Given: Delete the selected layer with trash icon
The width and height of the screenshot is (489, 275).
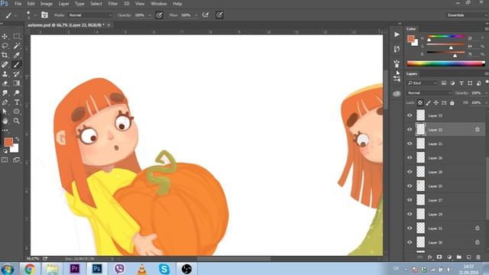Looking at the screenshot, I should (x=478, y=257).
